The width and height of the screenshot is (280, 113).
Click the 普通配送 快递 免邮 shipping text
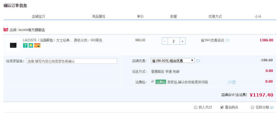point(165,71)
